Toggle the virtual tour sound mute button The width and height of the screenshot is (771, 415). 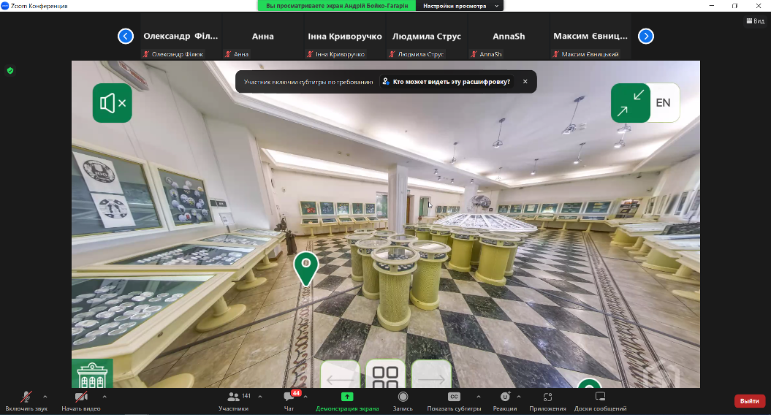112,103
